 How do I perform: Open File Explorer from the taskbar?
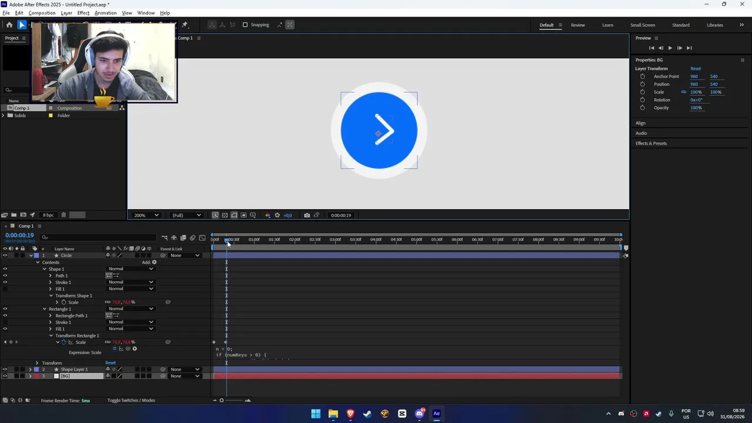[x=333, y=414]
